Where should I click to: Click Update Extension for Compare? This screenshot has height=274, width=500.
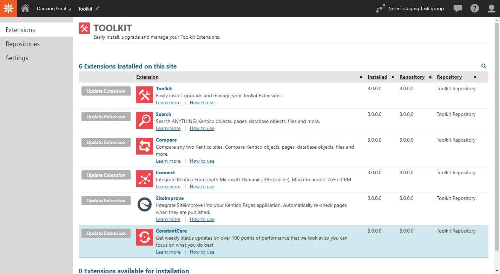pyautogui.click(x=106, y=142)
